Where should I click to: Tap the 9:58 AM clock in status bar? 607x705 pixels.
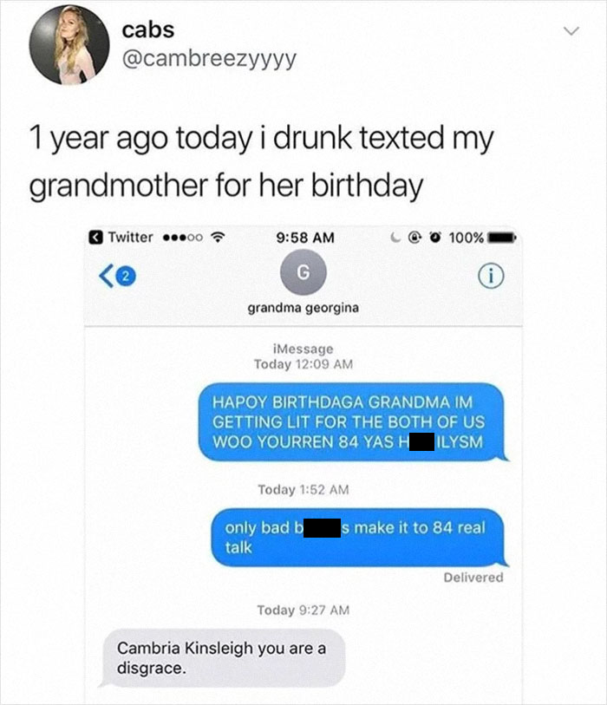point(305,237)
